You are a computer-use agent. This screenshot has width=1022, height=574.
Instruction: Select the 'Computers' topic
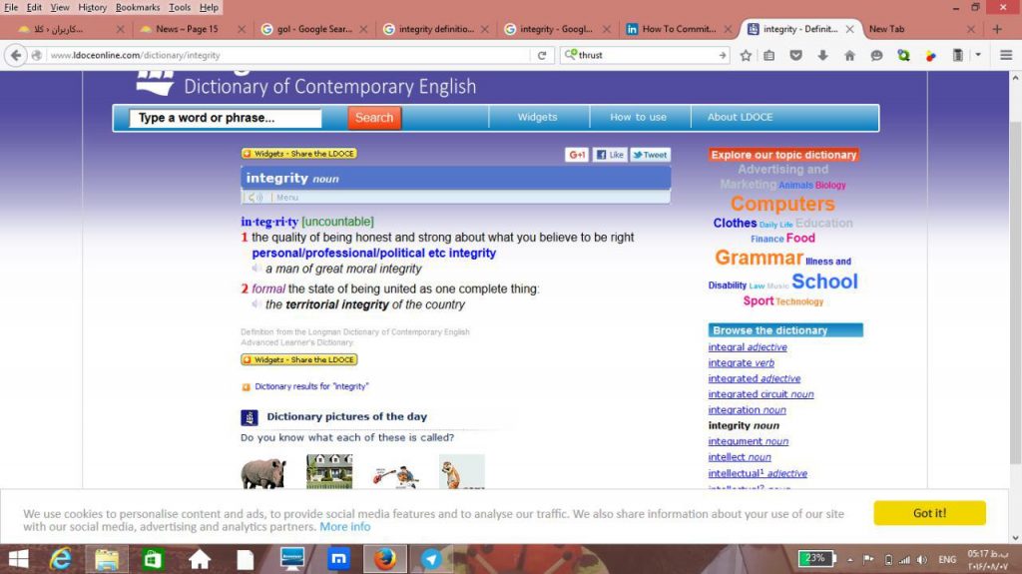(x=782, y=204)
